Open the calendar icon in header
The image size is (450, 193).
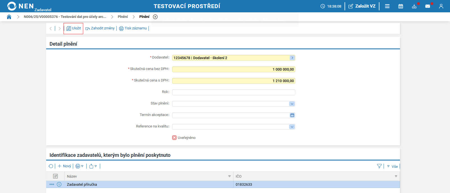(x=401, y=6)
